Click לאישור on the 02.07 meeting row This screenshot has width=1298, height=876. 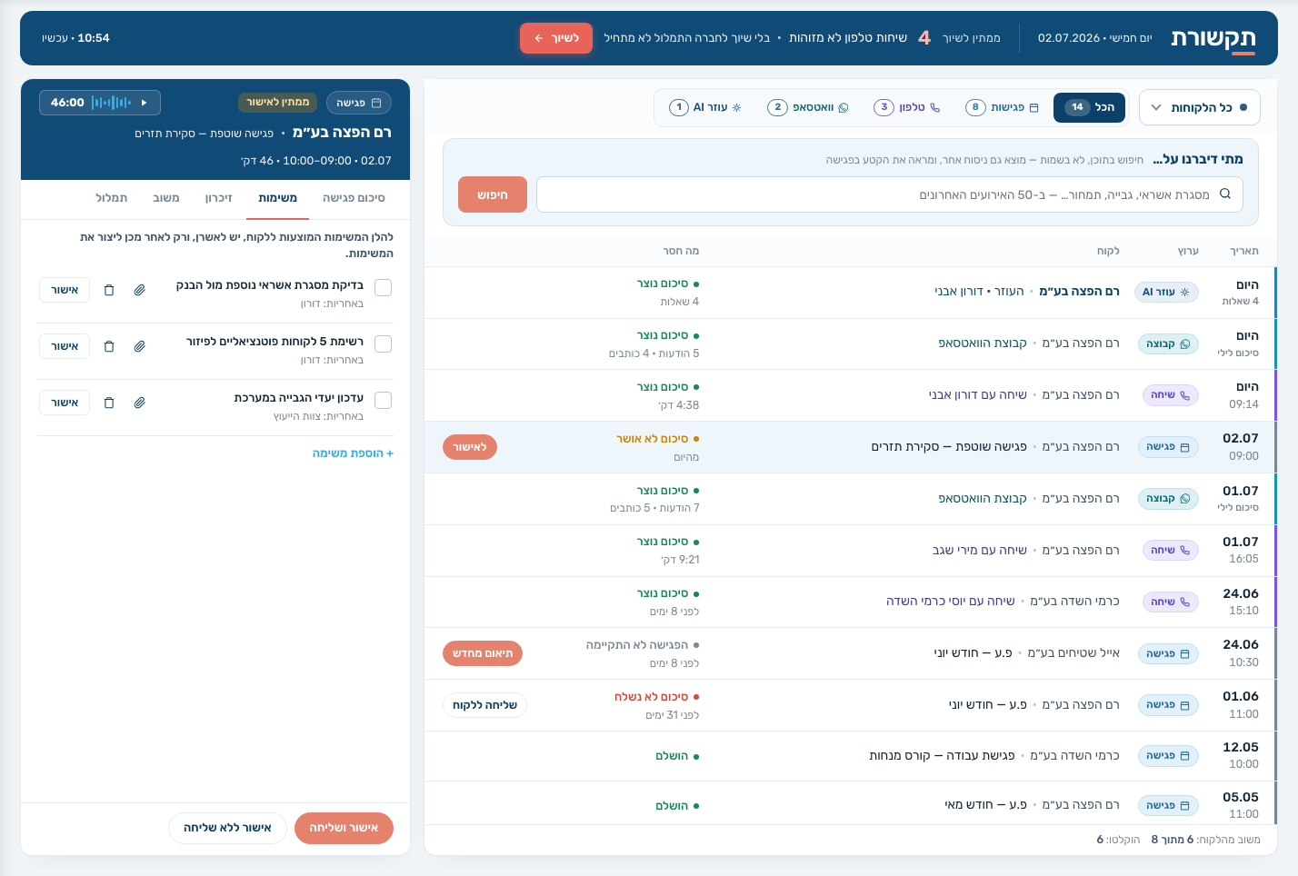[x=470, y=447]
